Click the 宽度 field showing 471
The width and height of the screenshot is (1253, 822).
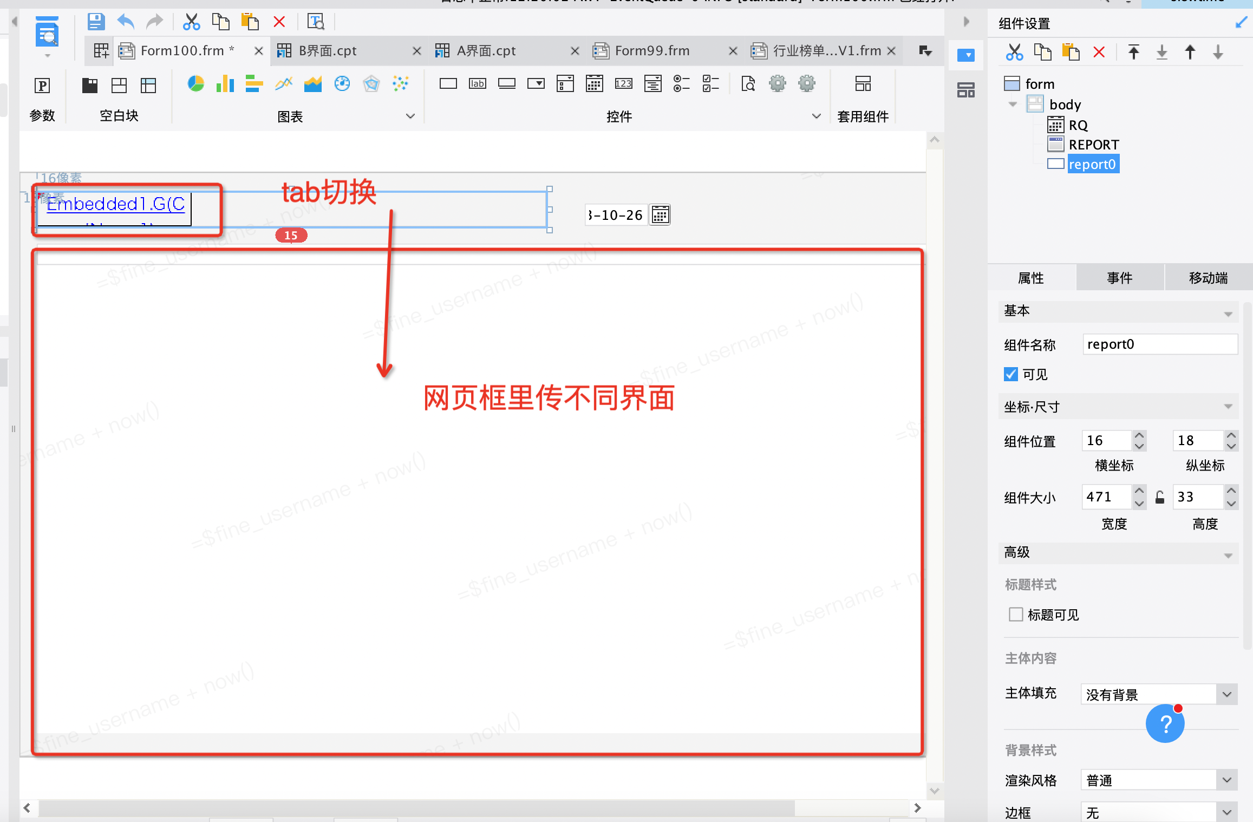pyautogui.click(x=1107, y=497)
